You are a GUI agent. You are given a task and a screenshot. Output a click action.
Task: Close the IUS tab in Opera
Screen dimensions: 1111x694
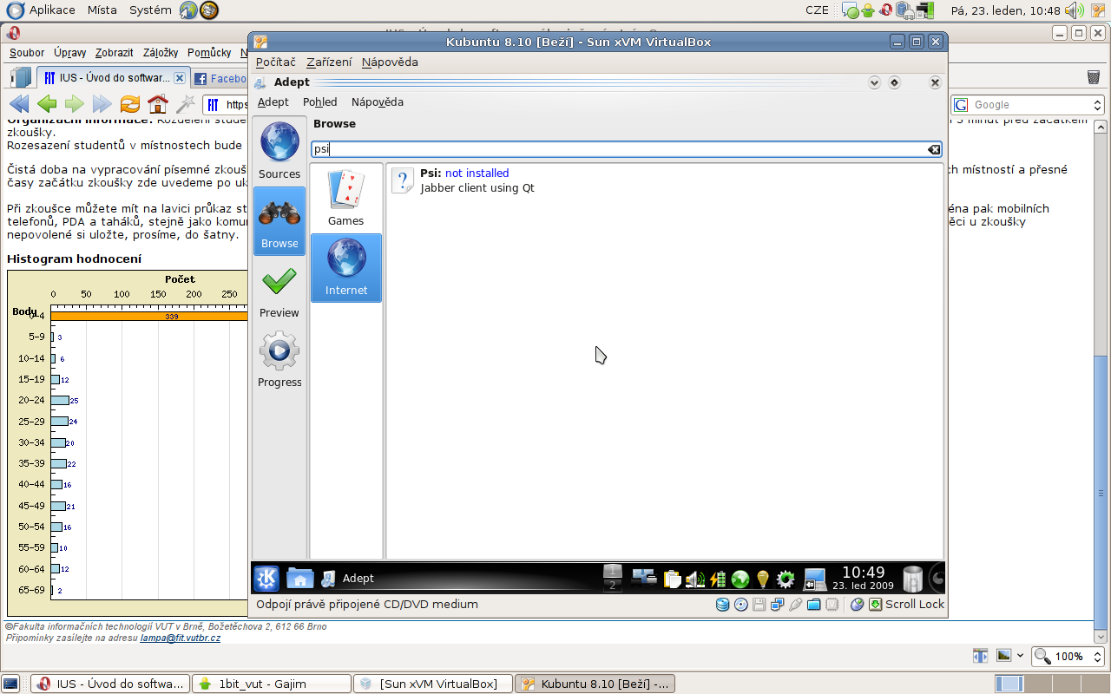click(179, 78)
